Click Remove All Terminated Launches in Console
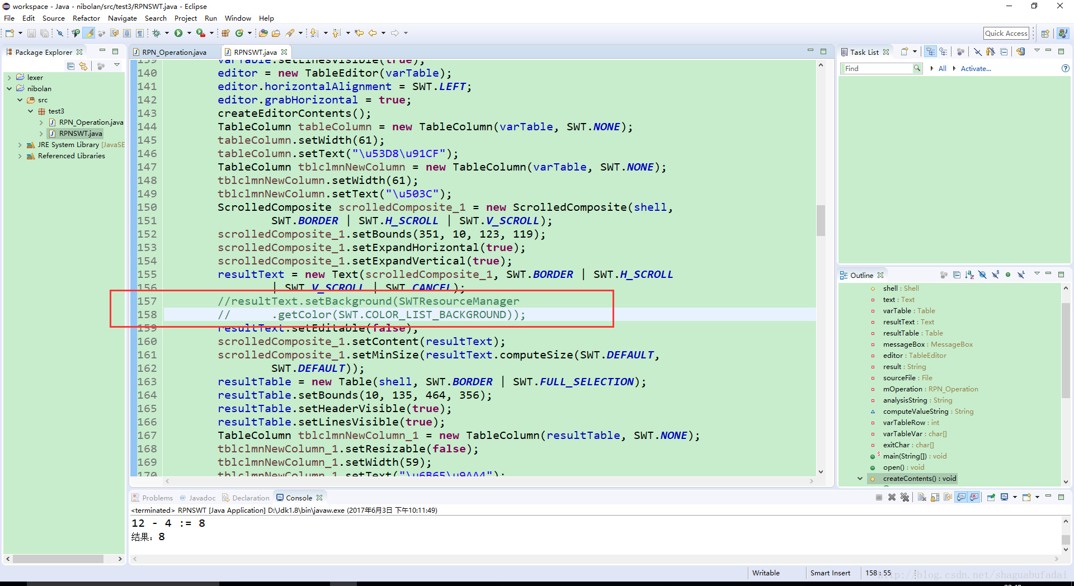1074x586 pixels. coord(905,497)
